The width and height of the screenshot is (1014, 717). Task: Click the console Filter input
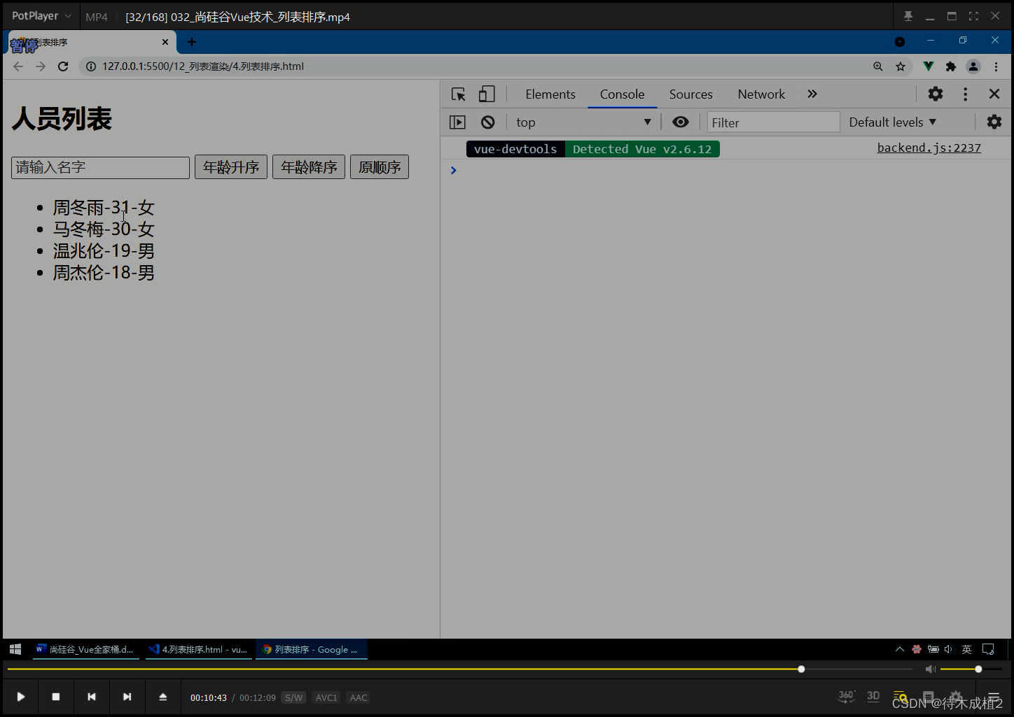click(x=773, y=122)
